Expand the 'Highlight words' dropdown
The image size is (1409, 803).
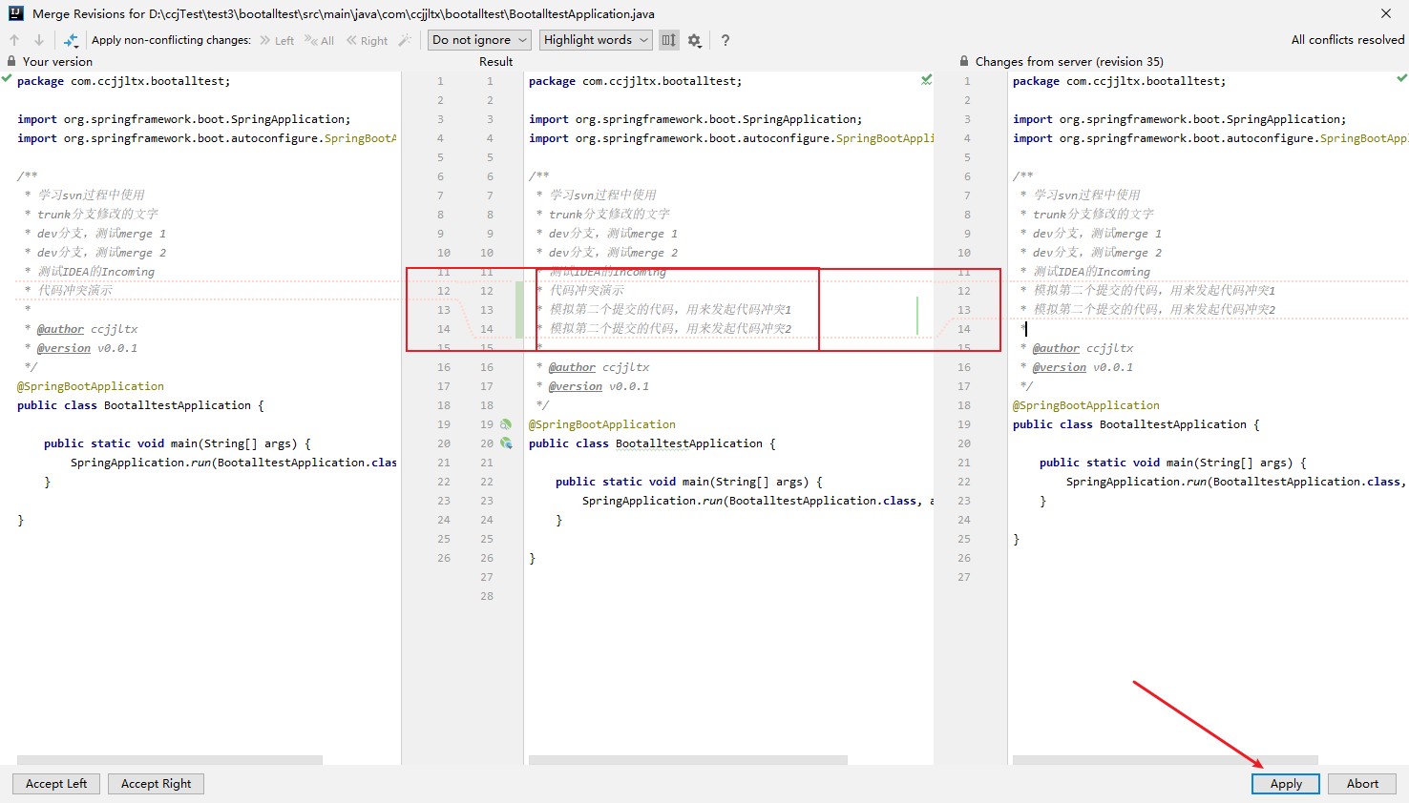pos(596,40)
